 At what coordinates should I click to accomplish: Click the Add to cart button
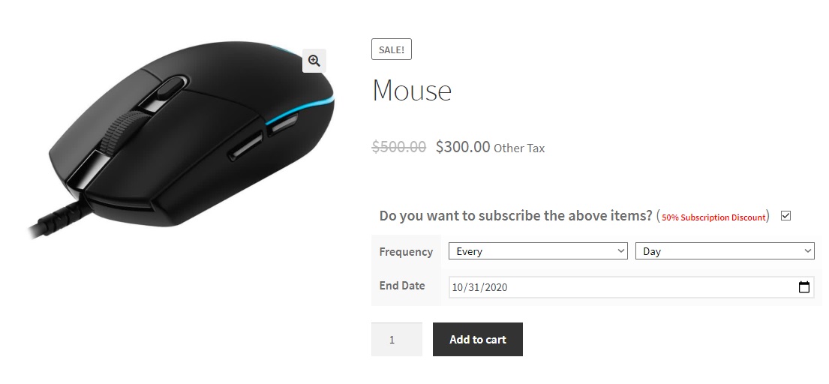pyautogui.click(x=477, y=340)
